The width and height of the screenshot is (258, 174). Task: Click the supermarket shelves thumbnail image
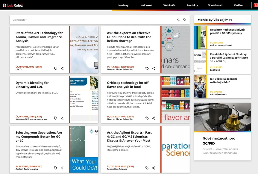(x=176, y=99)
